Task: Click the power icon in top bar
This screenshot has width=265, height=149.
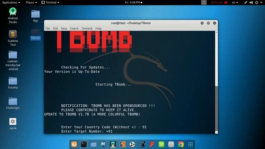Action: pyautogui.click(x=257, y=2)
